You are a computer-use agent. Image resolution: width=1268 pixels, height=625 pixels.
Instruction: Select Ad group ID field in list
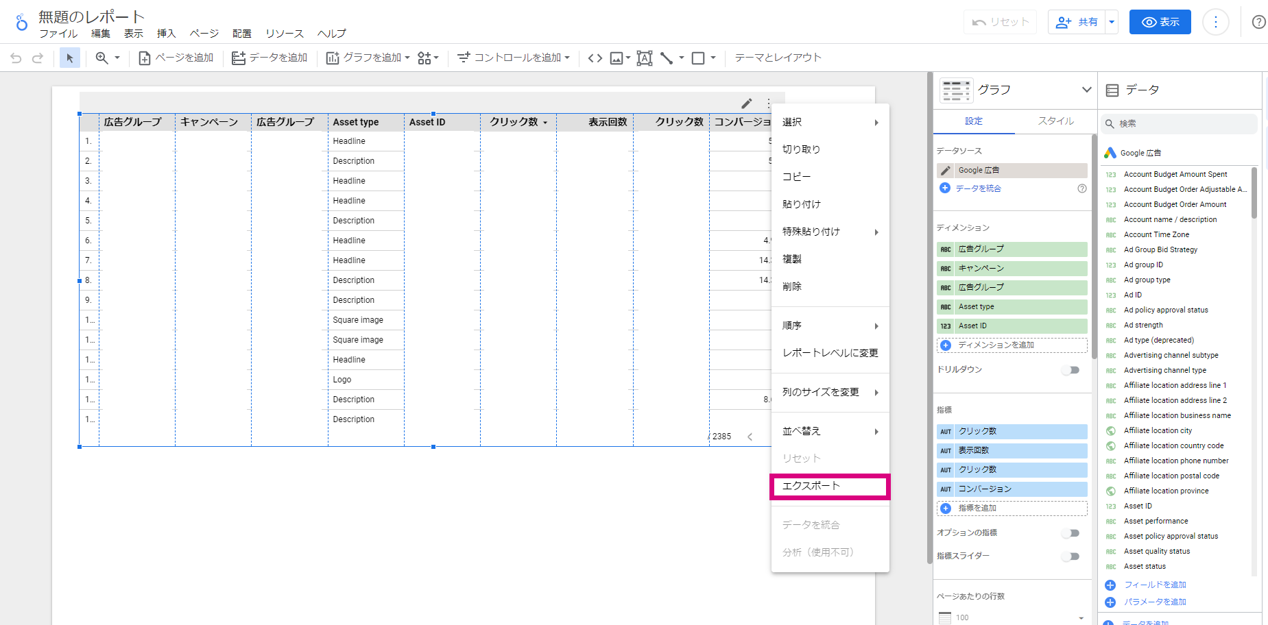[x=1143, y=265]
